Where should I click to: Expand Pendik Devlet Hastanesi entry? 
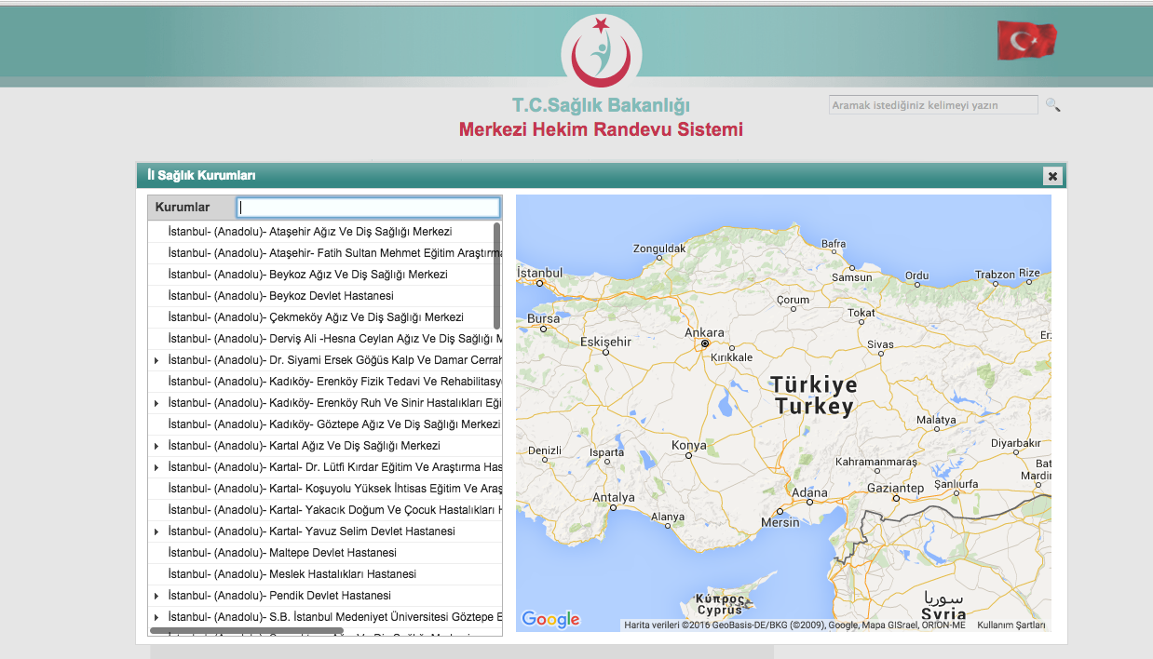click(x=156, y=596)
